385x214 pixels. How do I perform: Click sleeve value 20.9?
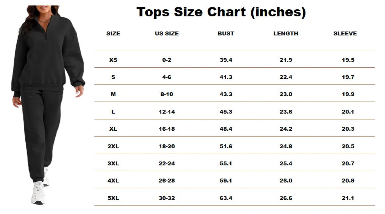coord(348,181)
